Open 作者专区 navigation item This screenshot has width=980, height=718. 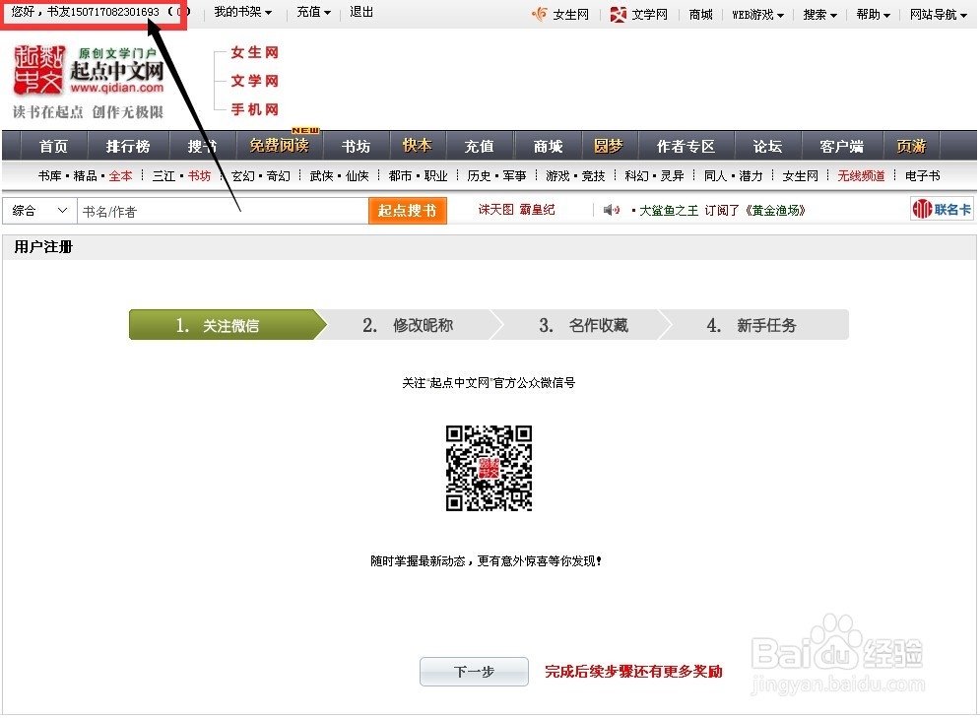click(x=685, y=146)
